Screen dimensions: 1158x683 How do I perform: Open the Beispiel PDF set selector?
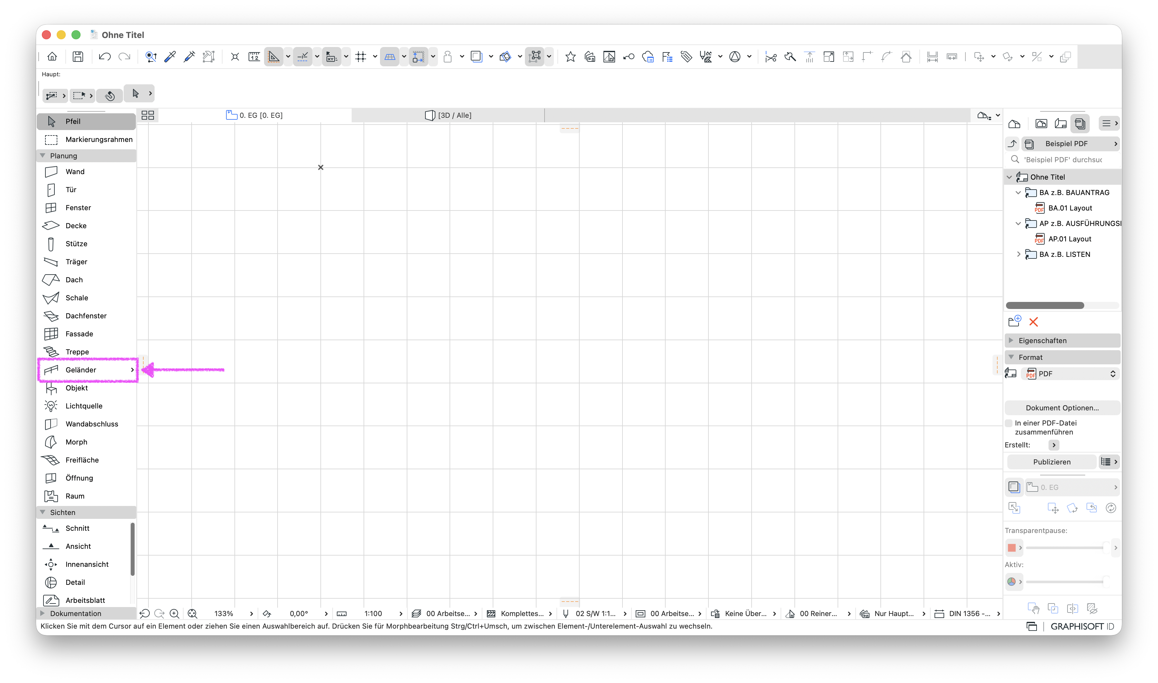pyautogui.click(x=1070, y=144)
